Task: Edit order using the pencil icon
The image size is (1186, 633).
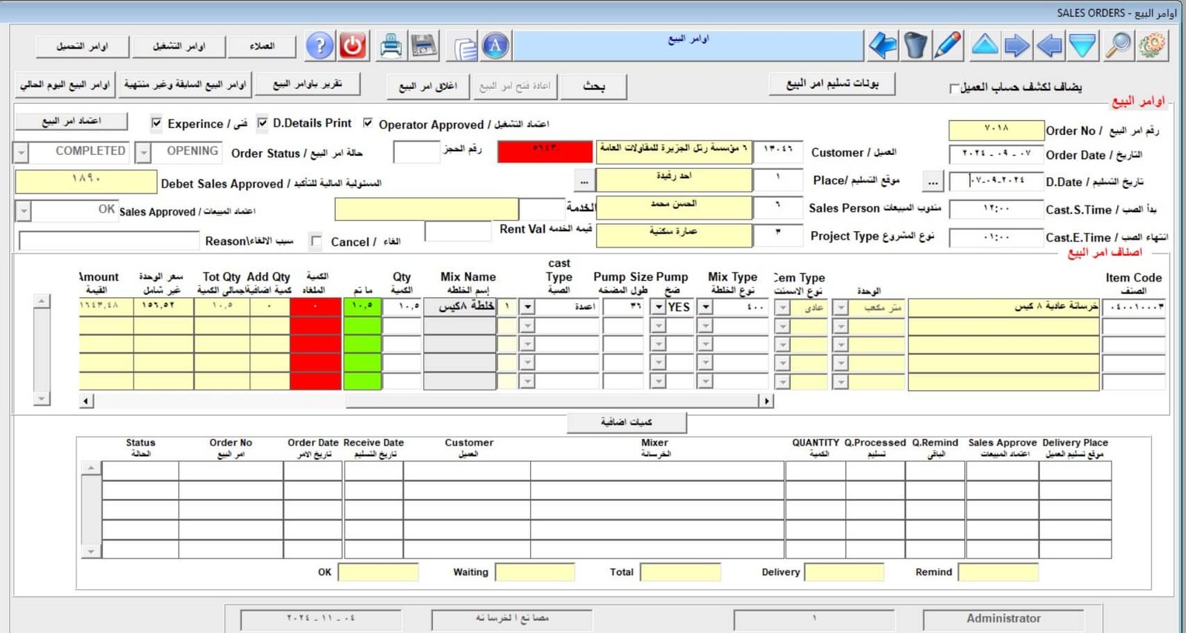Action: point(948,46)
